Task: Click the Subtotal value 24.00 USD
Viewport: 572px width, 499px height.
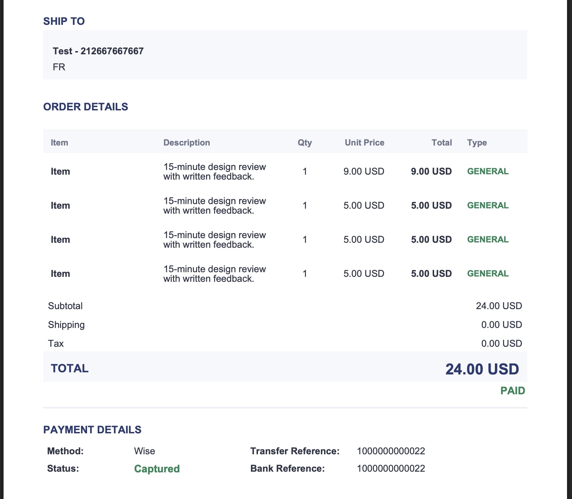Action: point(499,306)
